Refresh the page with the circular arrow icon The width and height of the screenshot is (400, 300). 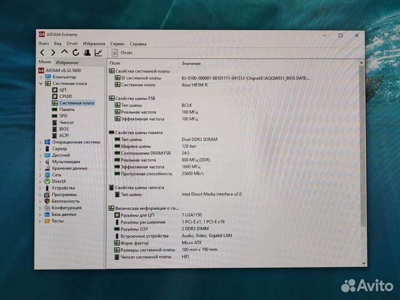(76, 53)
